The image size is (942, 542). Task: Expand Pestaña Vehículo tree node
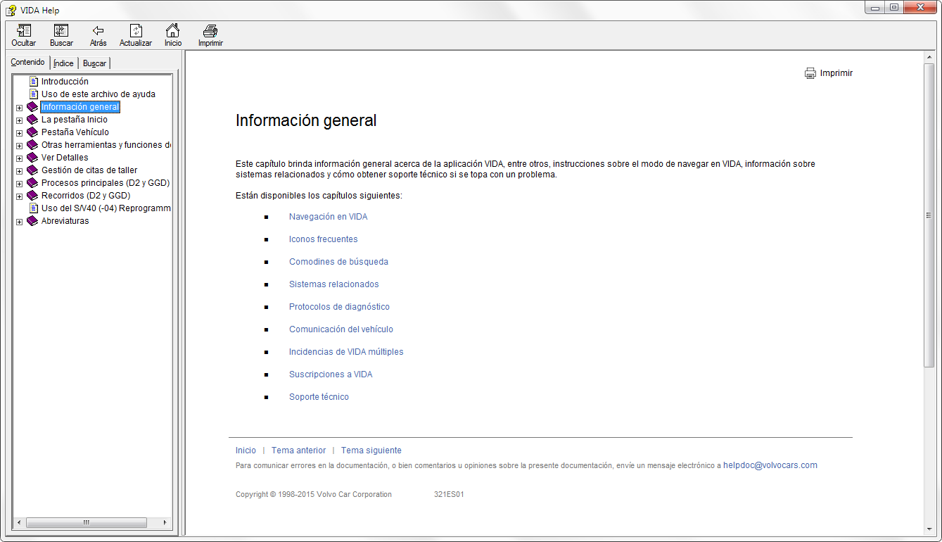[x=19, y=133]
